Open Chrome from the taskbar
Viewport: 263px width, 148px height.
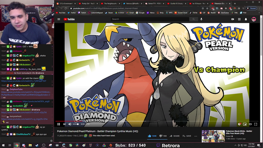click(17, 145)
